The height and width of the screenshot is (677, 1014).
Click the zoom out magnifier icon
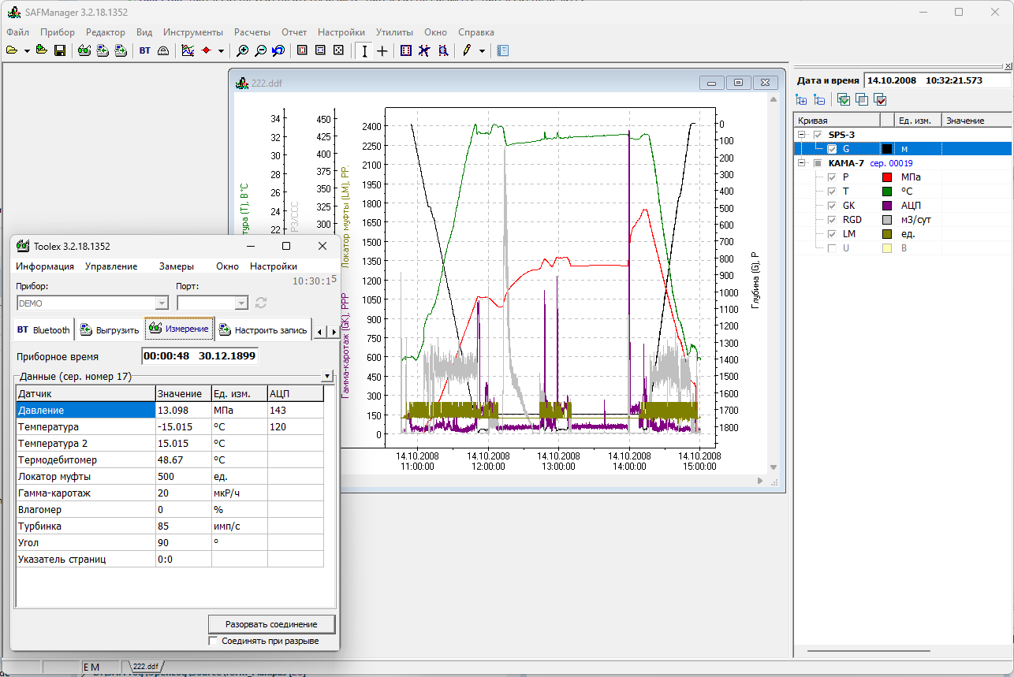click(260, 50)
